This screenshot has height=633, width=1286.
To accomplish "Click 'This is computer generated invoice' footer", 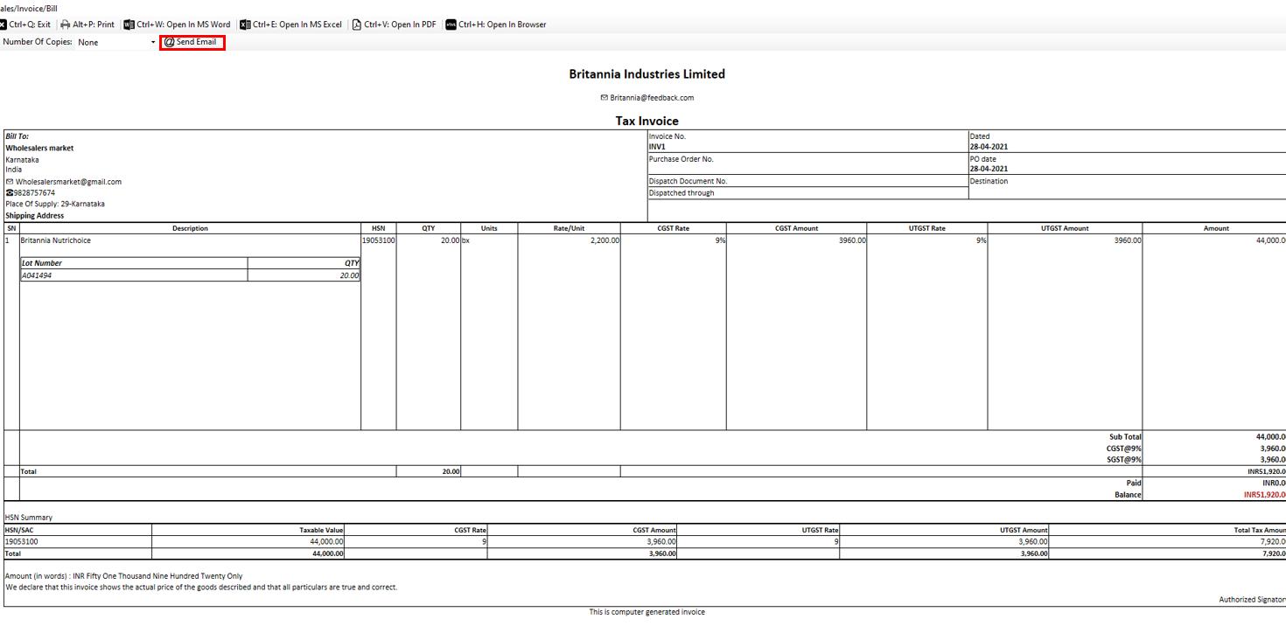I will (646, 612).
